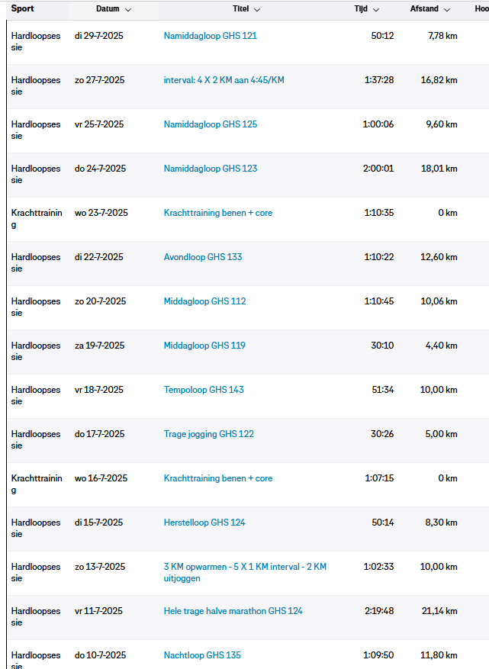
Task: Open Middagloop GHS 119 link
Action: click(204, 346)
